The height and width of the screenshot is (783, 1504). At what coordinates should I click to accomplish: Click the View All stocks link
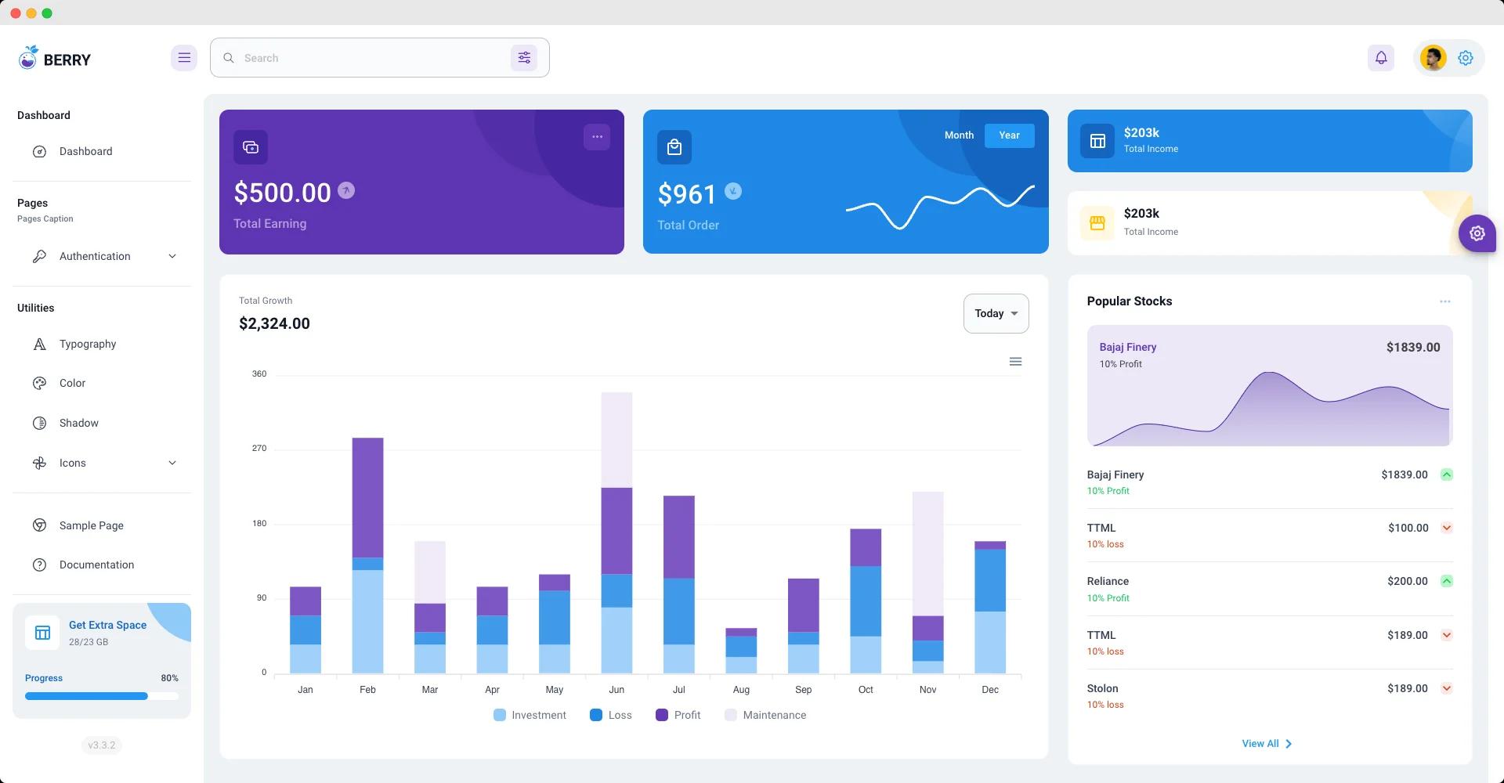(x=1267, y=743)
